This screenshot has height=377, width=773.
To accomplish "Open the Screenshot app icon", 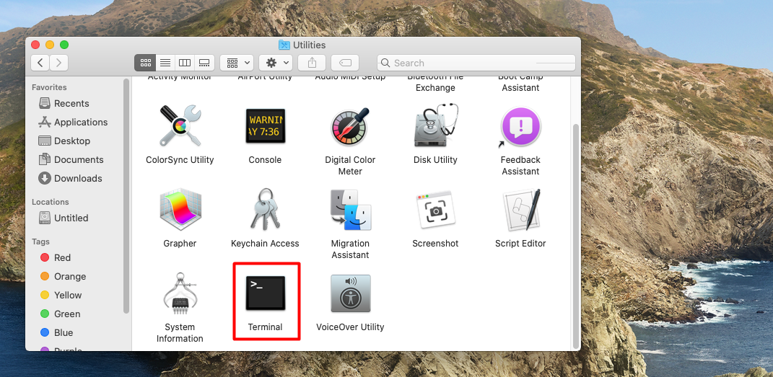I will (x=435, y=210).
